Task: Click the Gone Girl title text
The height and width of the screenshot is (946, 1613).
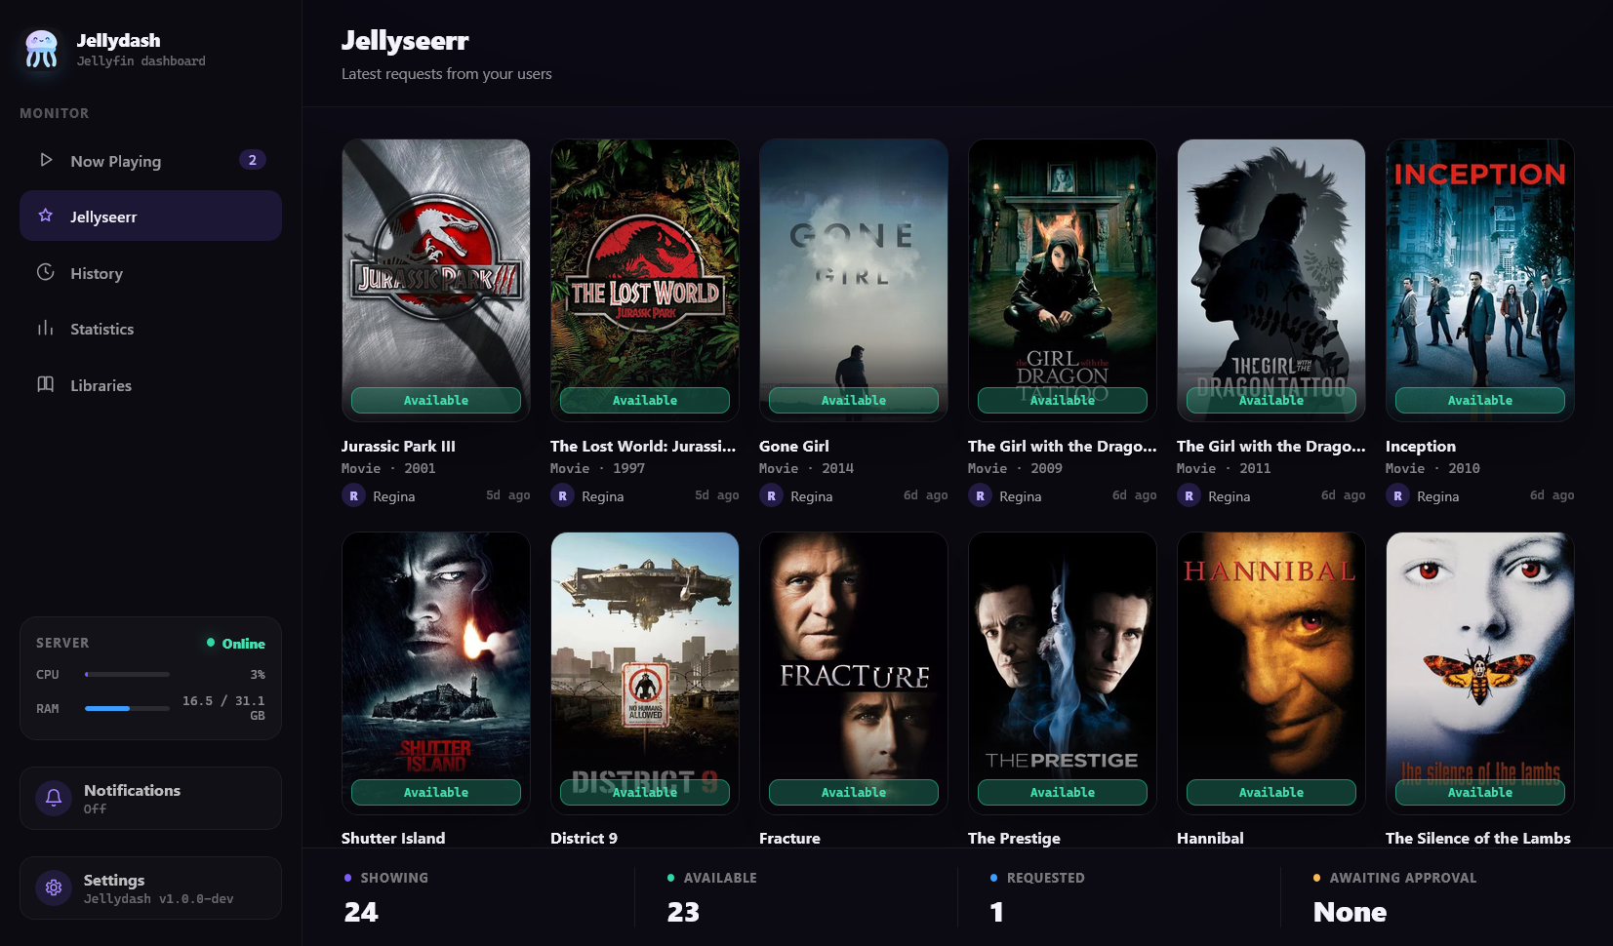Action: pos(794,446)
